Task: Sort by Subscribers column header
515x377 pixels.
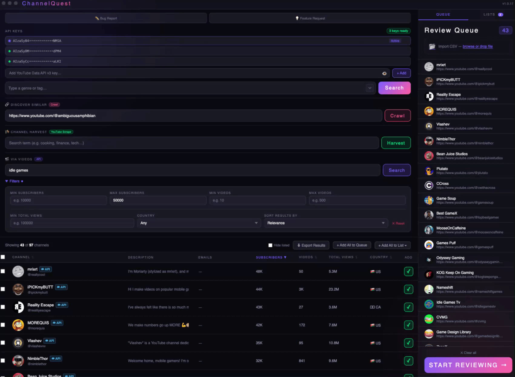Action: [x=271, y=257]
